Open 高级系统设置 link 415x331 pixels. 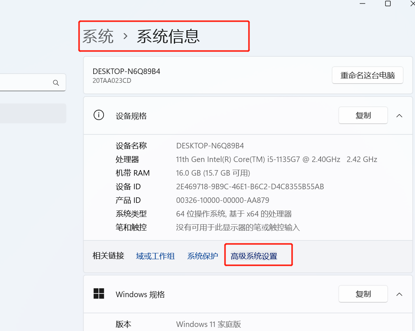254,256
